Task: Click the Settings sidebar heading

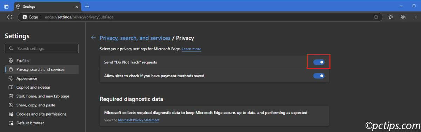Action: pos(17,36)
